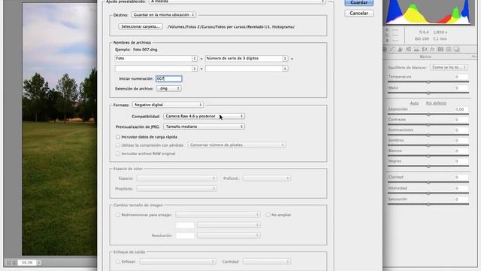Click the Exposición value field 0,00
Screen dimensions: 481x271
461,109
